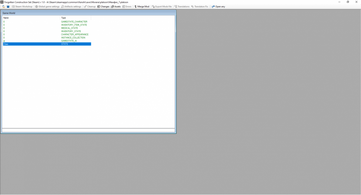Sort list by the Name column header
Image resolution: width=361 pixels, height=195 pixels.
(x=31, y=18)
